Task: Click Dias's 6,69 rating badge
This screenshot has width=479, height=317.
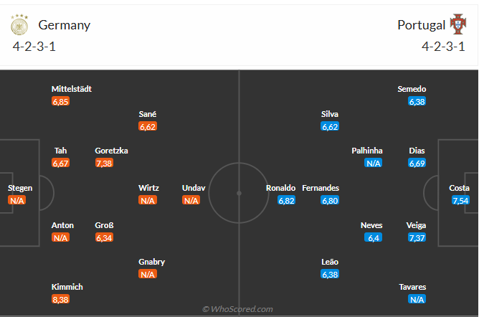Action: 417,164
